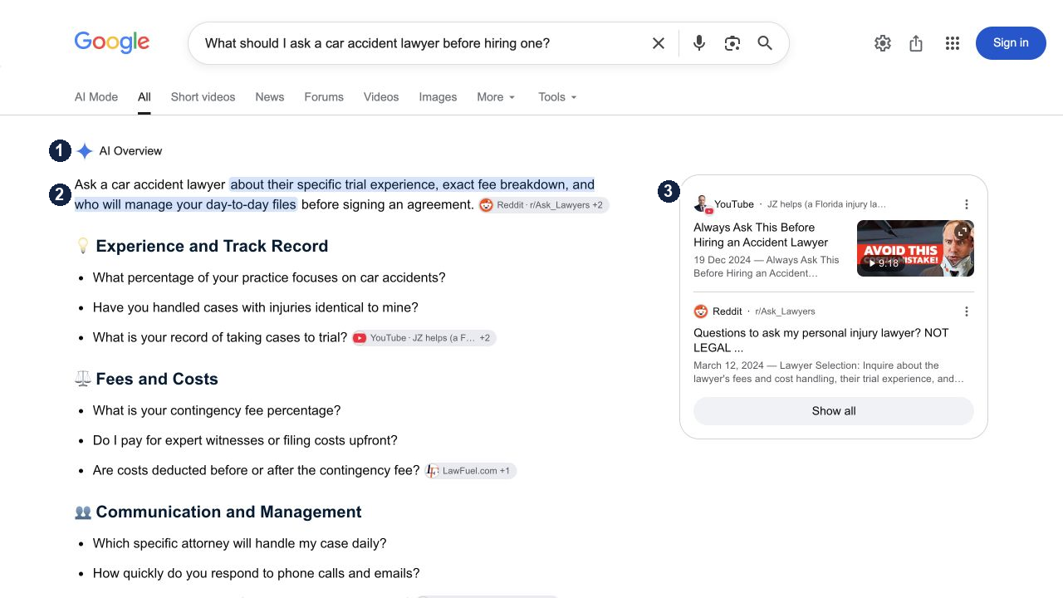Open the LawFuel.com +1 source chip
This screenshot has width=1063, height=598.
pyautogui.click(x=470, y=471)
